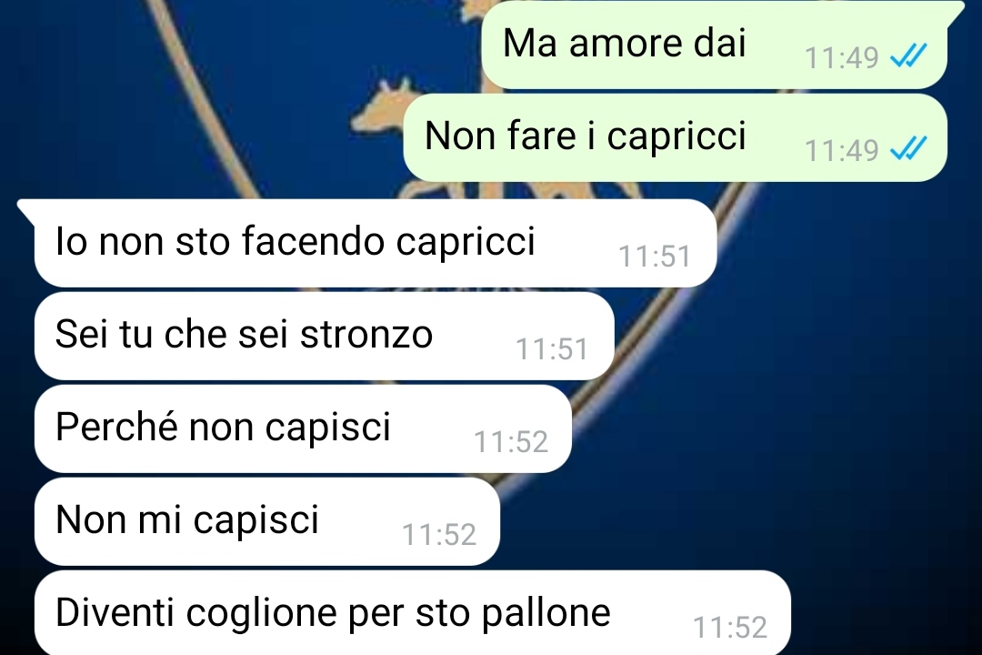Click the 11:49 timestamp of 'Non fare i capricci'
This screenshot has width=982, height=655.
(842, 151)
